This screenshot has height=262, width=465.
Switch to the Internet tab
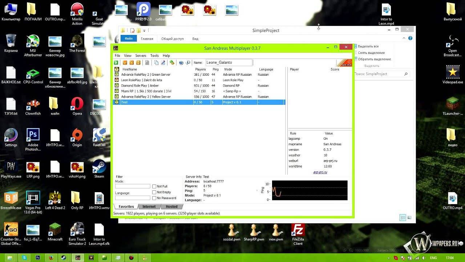[149, 207]
